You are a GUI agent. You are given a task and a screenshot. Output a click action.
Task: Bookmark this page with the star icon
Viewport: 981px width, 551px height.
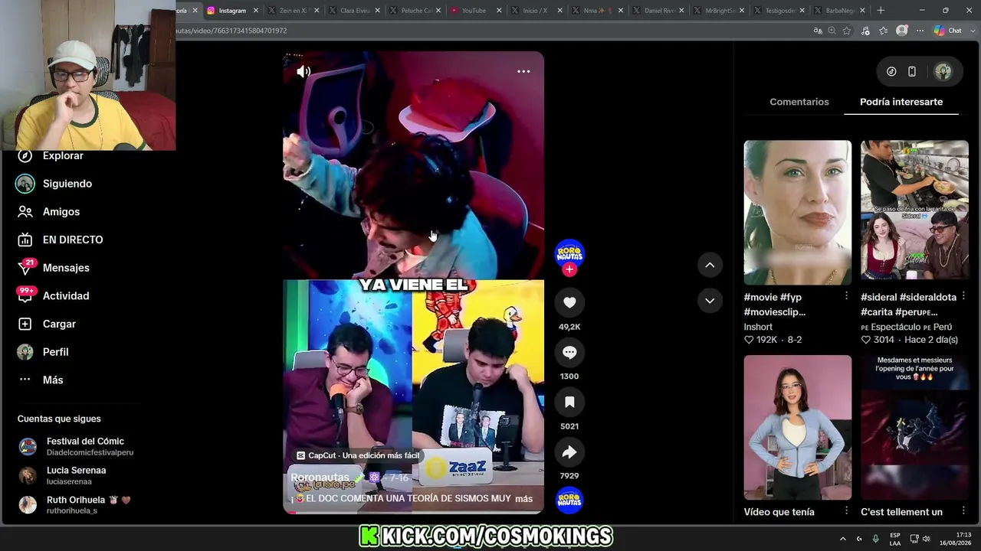847,31
